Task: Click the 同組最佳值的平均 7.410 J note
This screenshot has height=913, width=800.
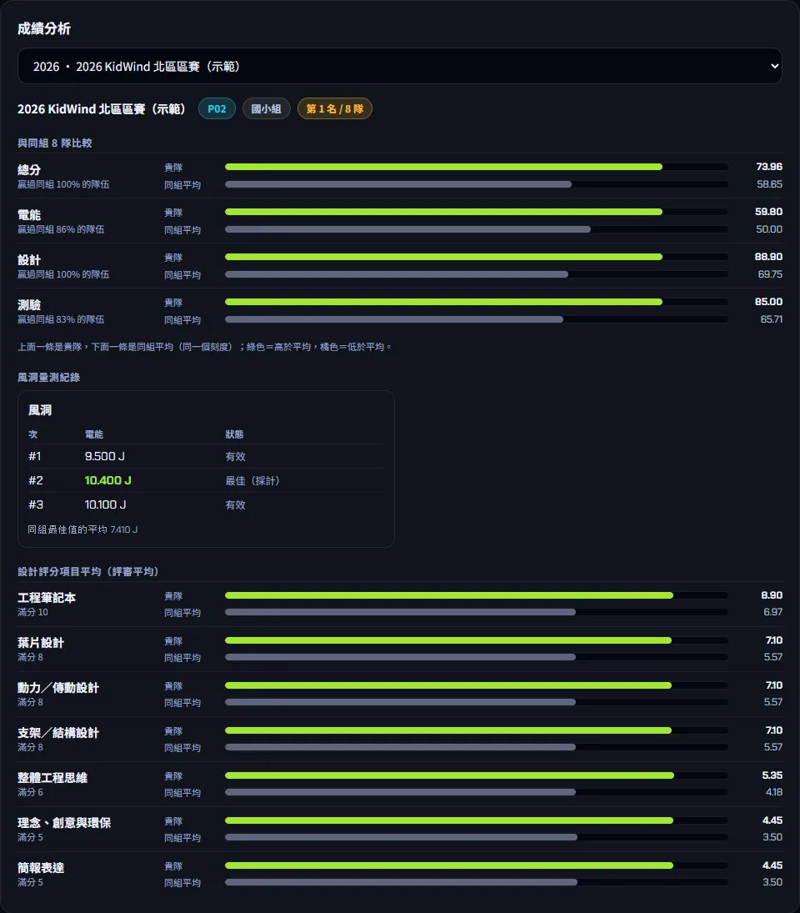Action: [x=82, y=529]
